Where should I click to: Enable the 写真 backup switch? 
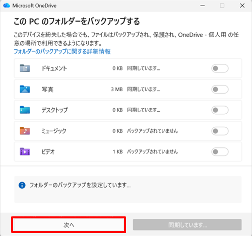220,89
